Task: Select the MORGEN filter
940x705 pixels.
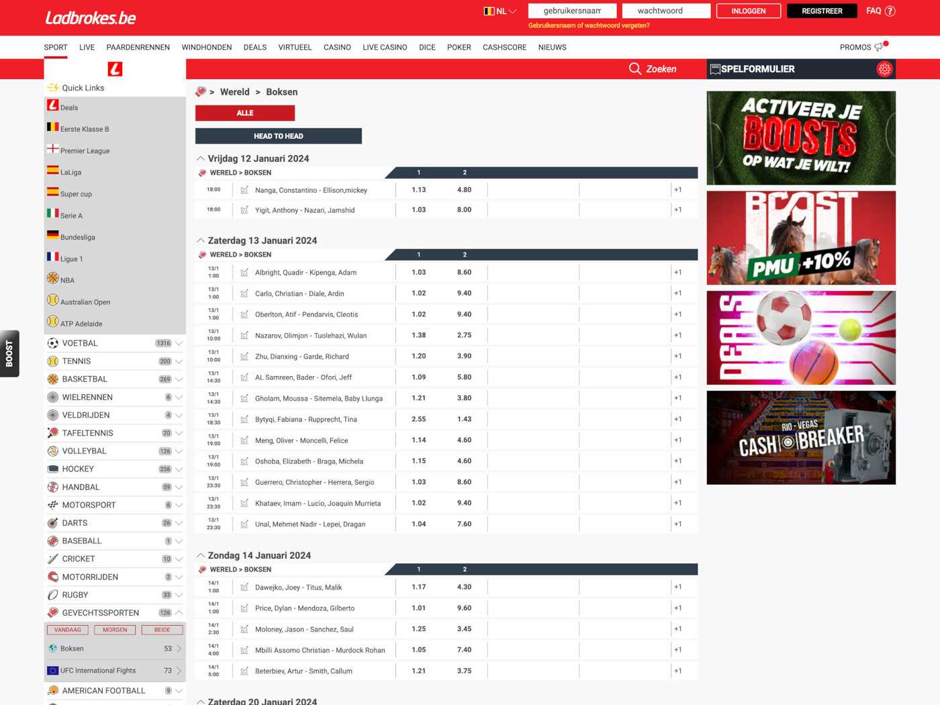Action: [115, 630]
